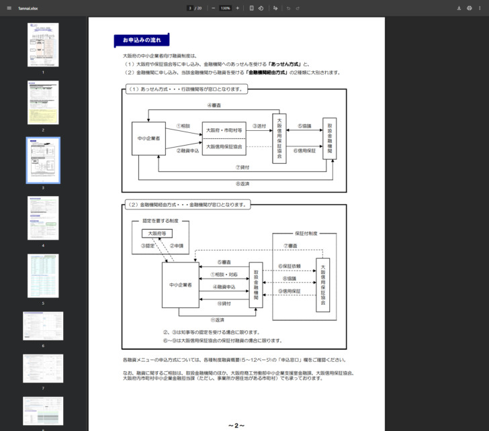Viewport: 489px width, 431px height.
Task: Print the document
Action: pos(469,8)
